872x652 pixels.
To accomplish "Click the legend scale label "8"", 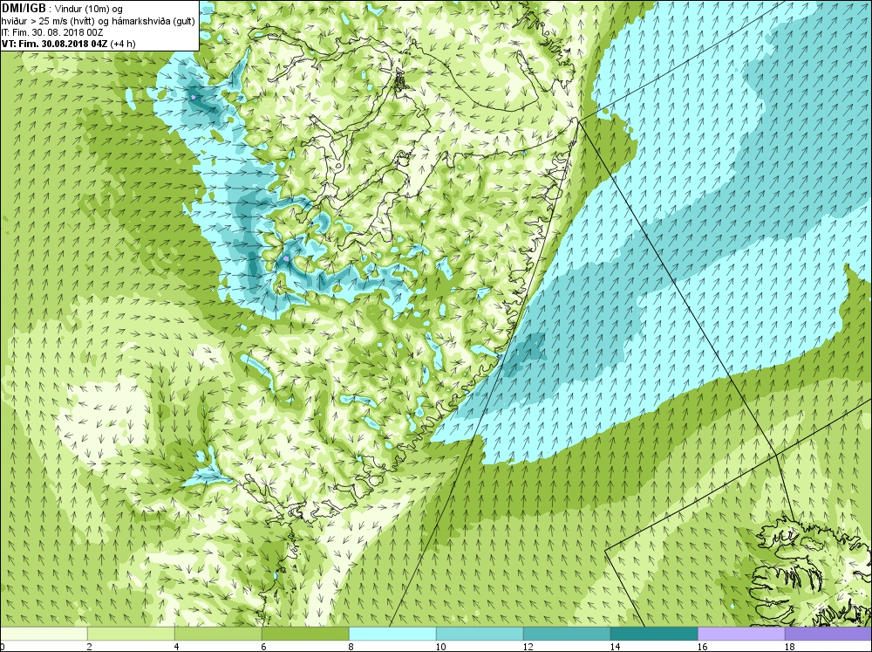I will coord(351,647).
